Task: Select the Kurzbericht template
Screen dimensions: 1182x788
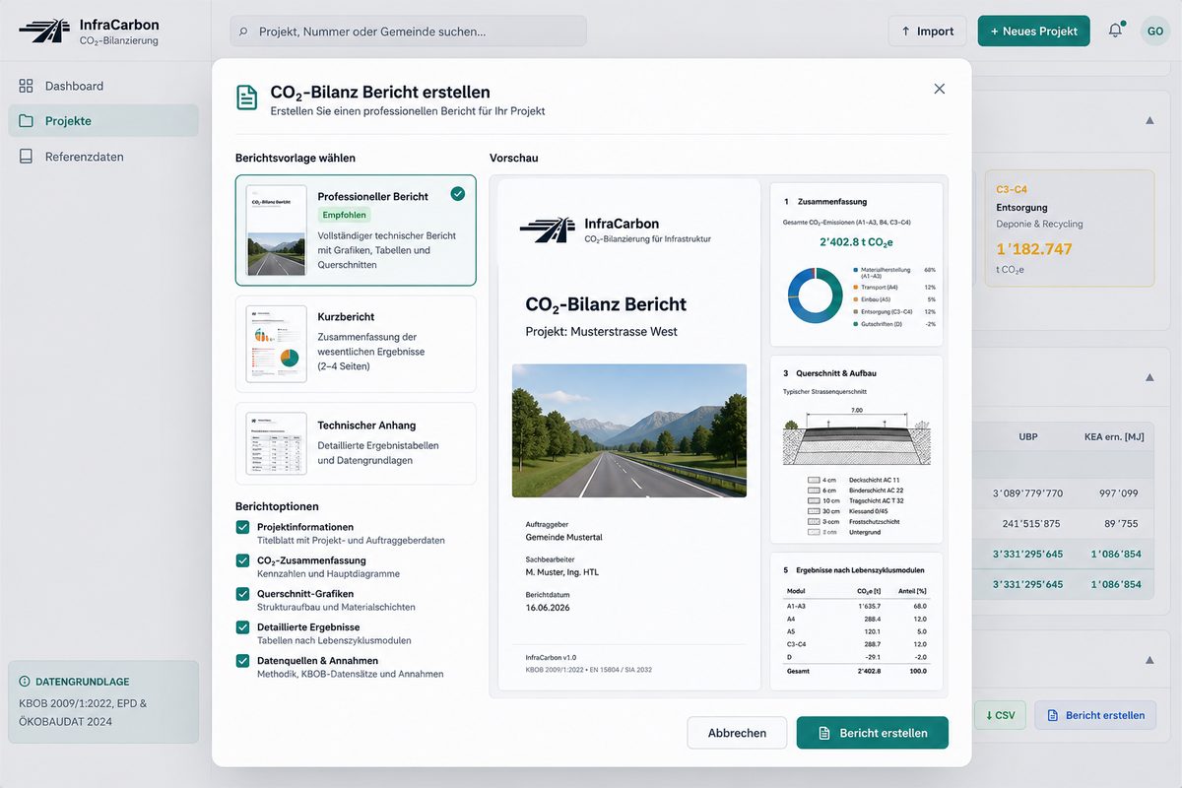Action: click(x=356, y=344)
